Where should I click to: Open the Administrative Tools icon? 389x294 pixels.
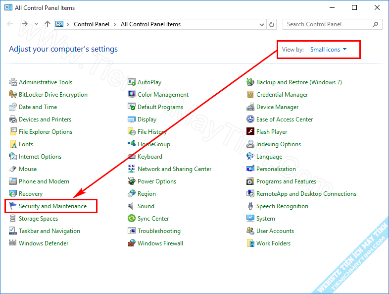pos(13,82)
